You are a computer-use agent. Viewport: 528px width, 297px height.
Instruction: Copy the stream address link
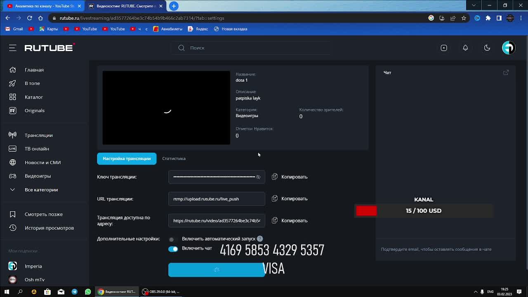(290, 221)
